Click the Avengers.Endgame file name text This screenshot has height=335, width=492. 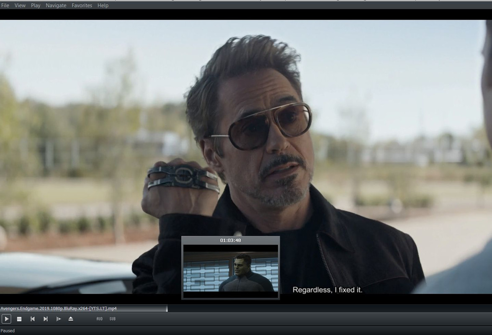59,309
